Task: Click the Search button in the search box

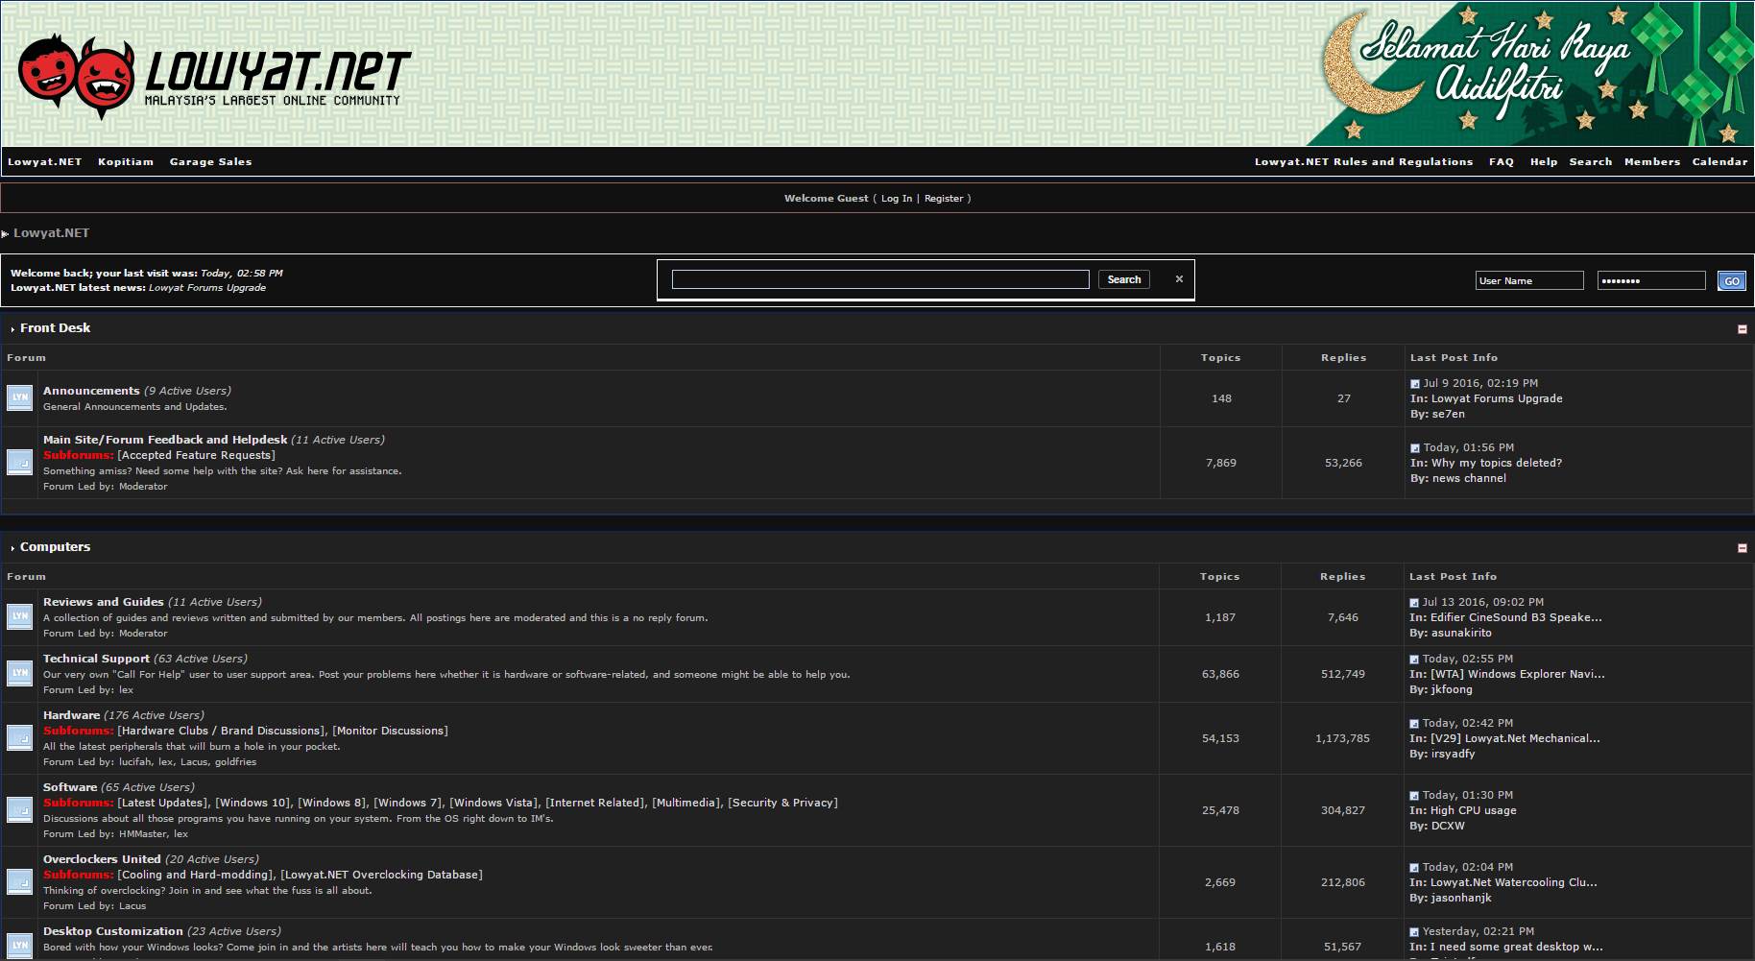Action: (x=1124, y=279)
